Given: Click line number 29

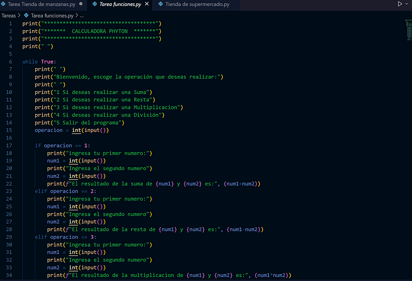Looking at the screenshot, I should coord(9,237).
